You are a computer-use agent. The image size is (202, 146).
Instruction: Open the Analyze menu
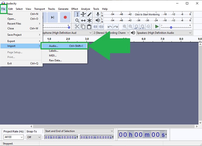coord(86,9)
